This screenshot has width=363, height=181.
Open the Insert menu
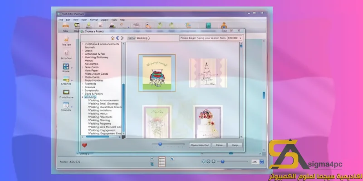84,20
